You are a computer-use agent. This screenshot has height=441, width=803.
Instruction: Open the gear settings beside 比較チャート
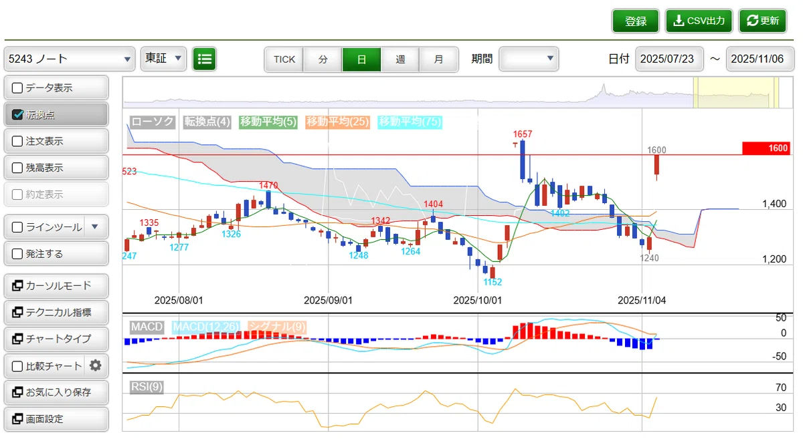click(x=95, y=365)
